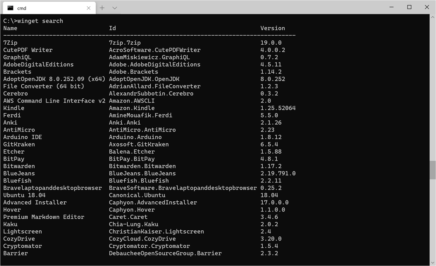Open a new tab with plus icon
Image resolution: width=436 pixels, height=266 pixels.
coord(102,8)
